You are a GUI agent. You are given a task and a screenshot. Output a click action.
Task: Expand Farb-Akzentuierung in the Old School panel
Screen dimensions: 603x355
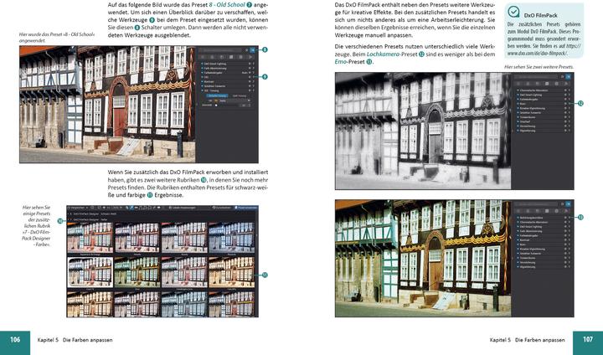(202, 68)
